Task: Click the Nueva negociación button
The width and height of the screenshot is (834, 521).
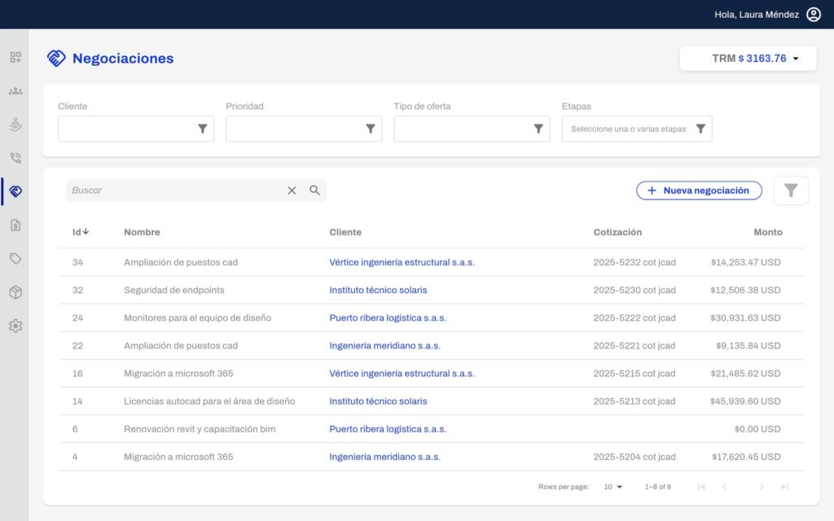Action: [699, 190]
